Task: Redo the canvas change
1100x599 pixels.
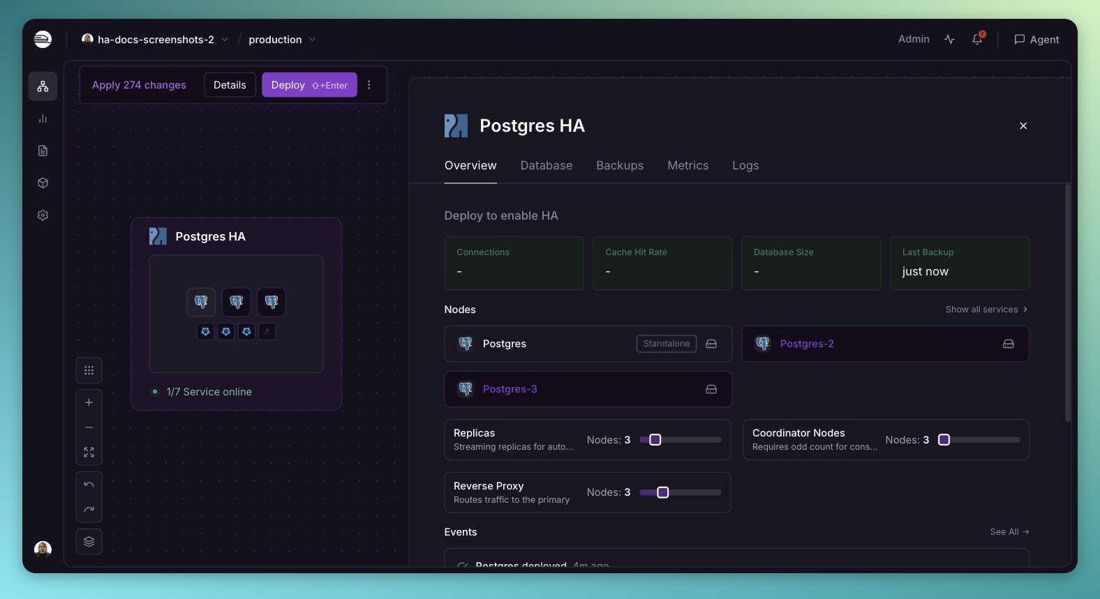Action: [89, 510]
